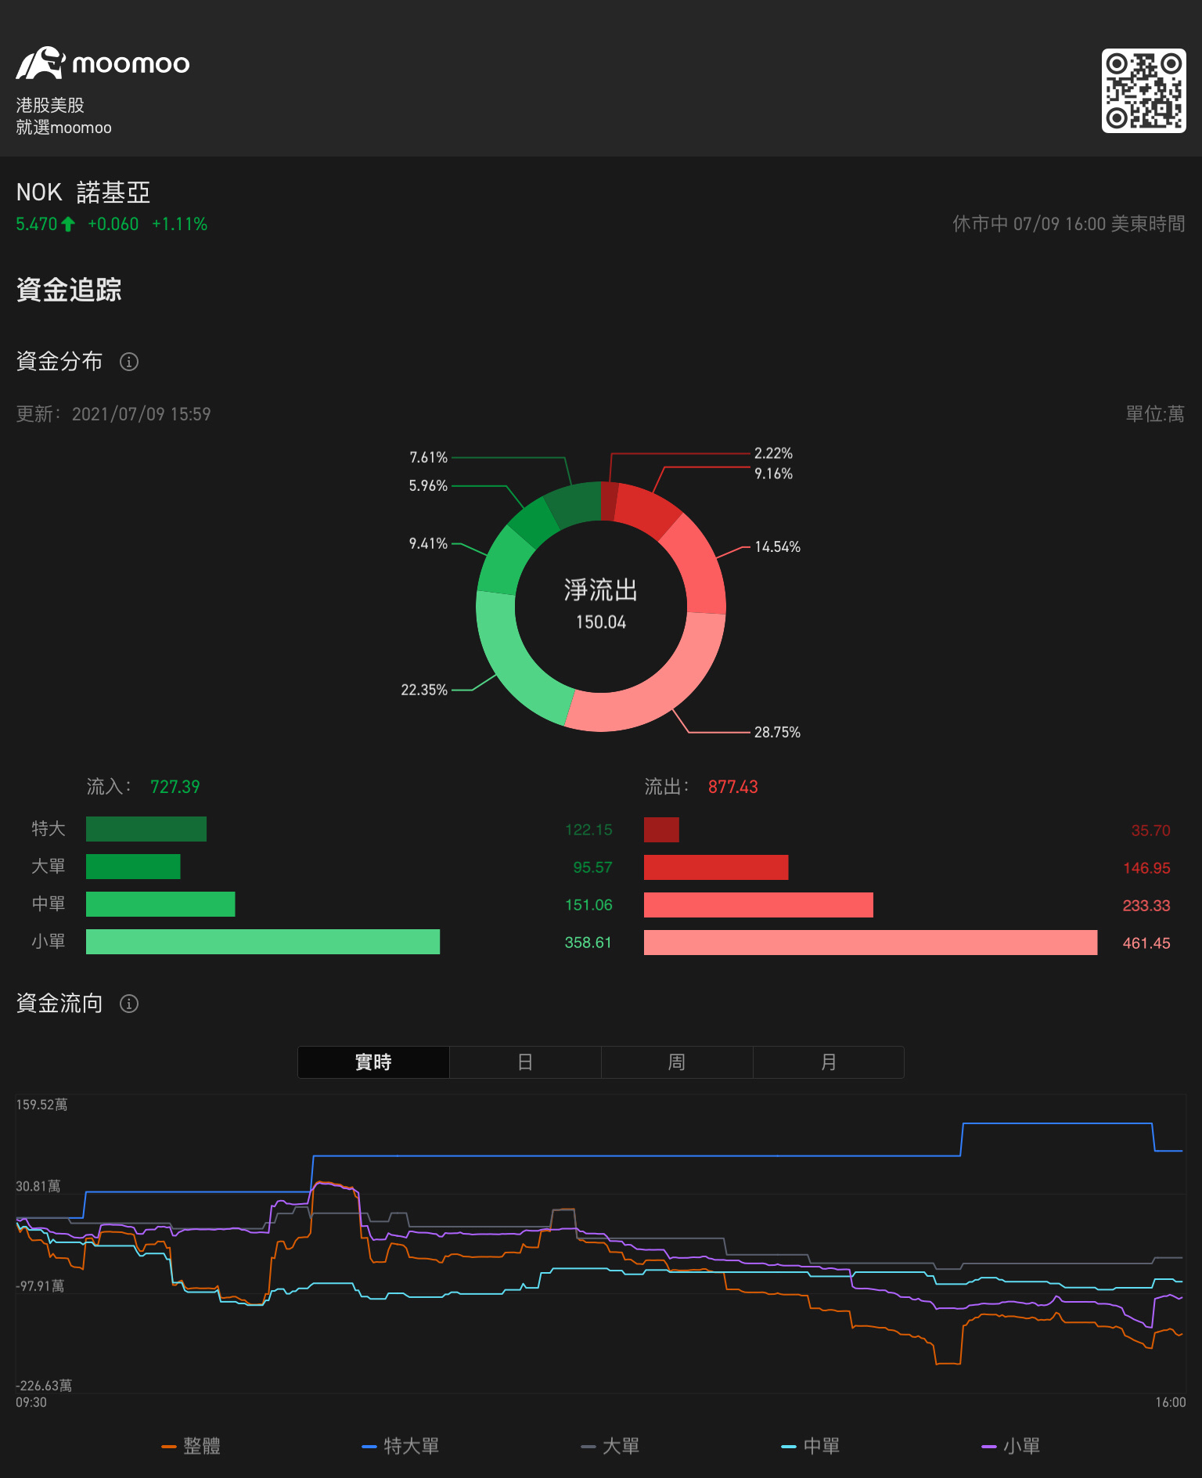Viewport: 1202px width, 1478px height.
Task: Click the 28.75% donut label
Action: tap(777, 732)
